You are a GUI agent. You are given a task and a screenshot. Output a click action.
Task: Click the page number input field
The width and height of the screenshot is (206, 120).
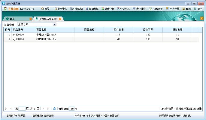pos(22,109)
